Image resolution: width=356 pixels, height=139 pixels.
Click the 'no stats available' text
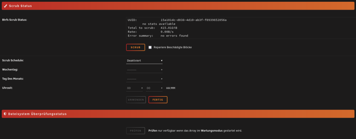(159, 24)
